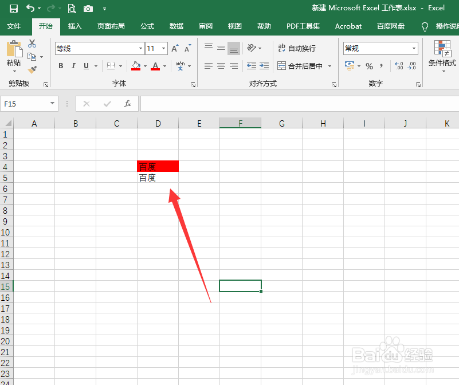Switch to the 视图 tab
Viewport: 459px width, 385px height.
[x=235, y=26]
